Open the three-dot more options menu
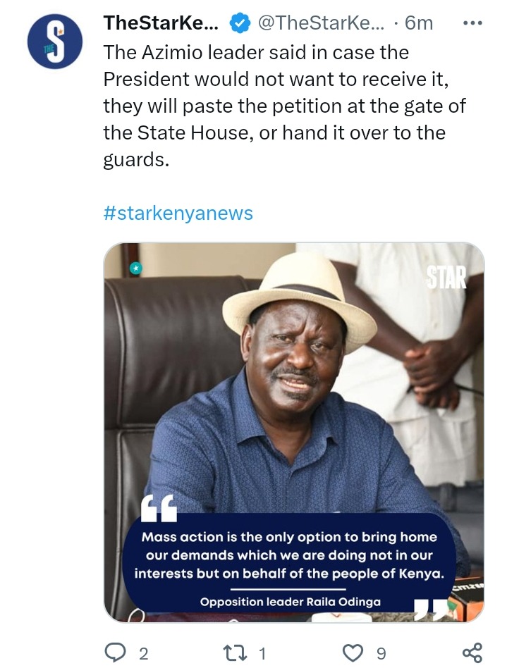507x668 pixels. pos(473,23)
